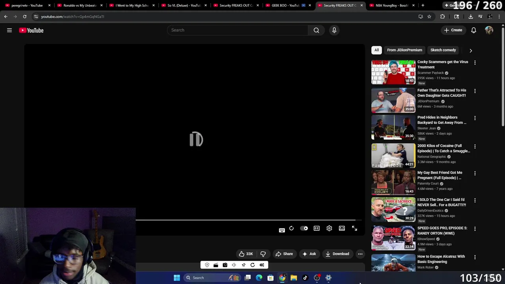Open the National Geographic channel link
The height and width of the screenshot is (284, 505).
click(x=432, y=157)
